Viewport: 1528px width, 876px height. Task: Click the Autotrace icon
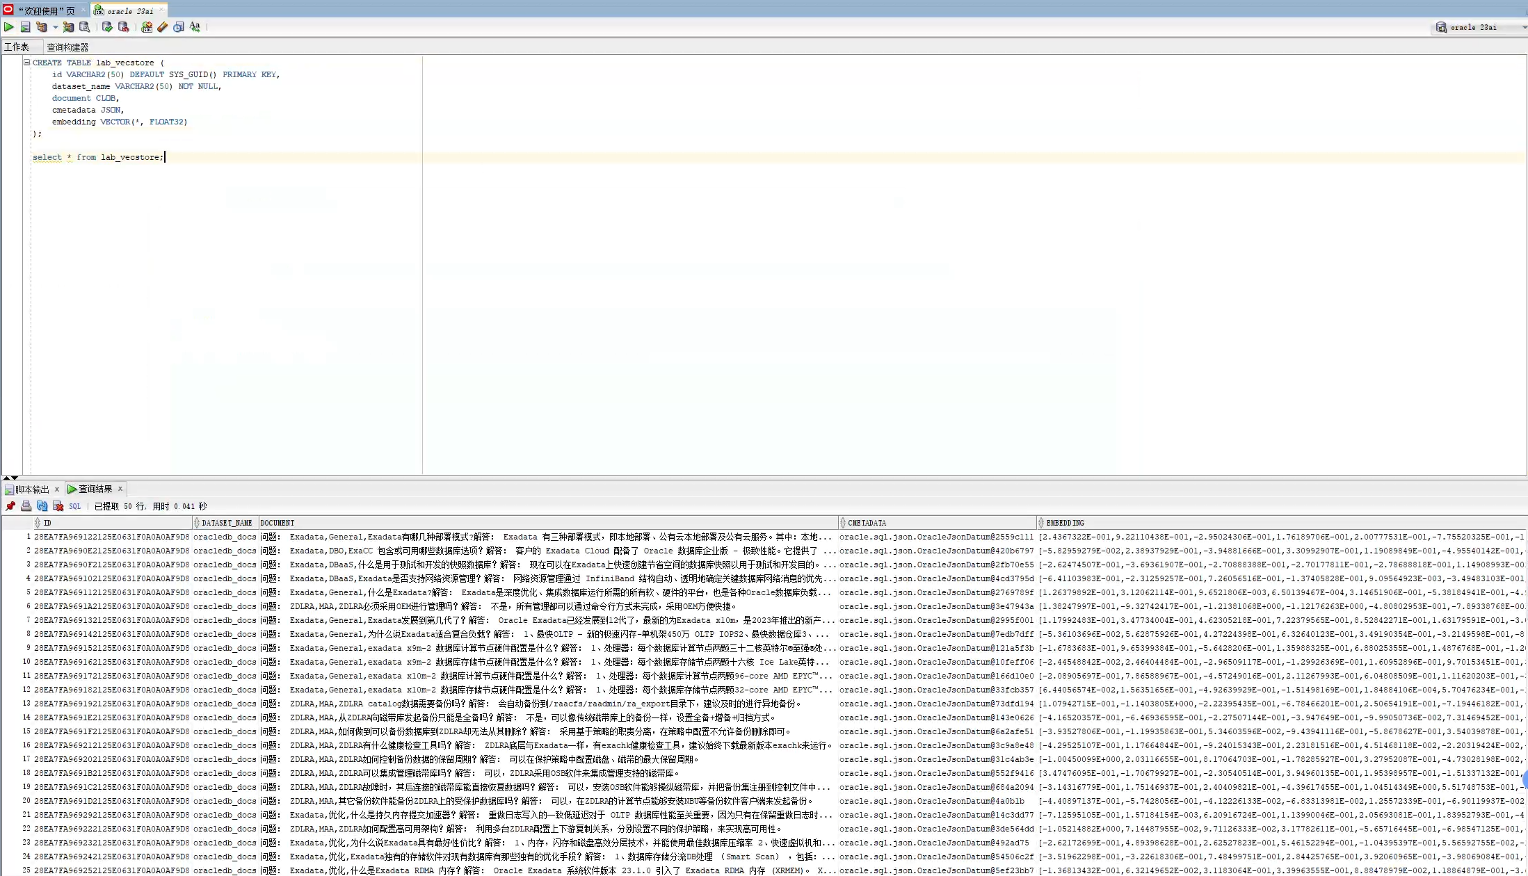point(68,27)
